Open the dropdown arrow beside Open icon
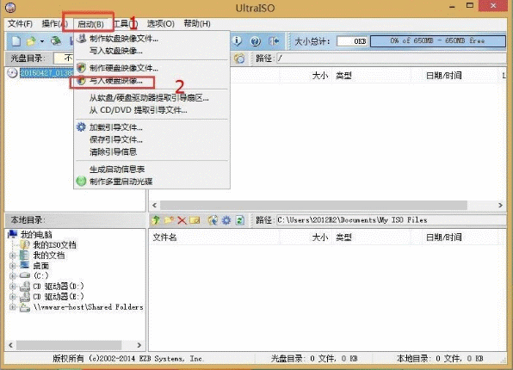The height and width of the screenshot is (370, 513). (x=42, y=41)
